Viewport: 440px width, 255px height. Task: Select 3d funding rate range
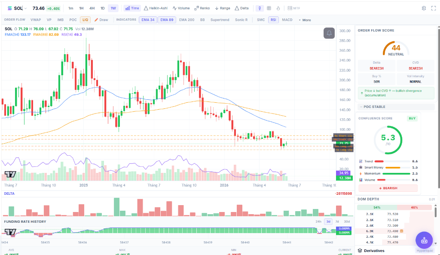click(328, 221)
